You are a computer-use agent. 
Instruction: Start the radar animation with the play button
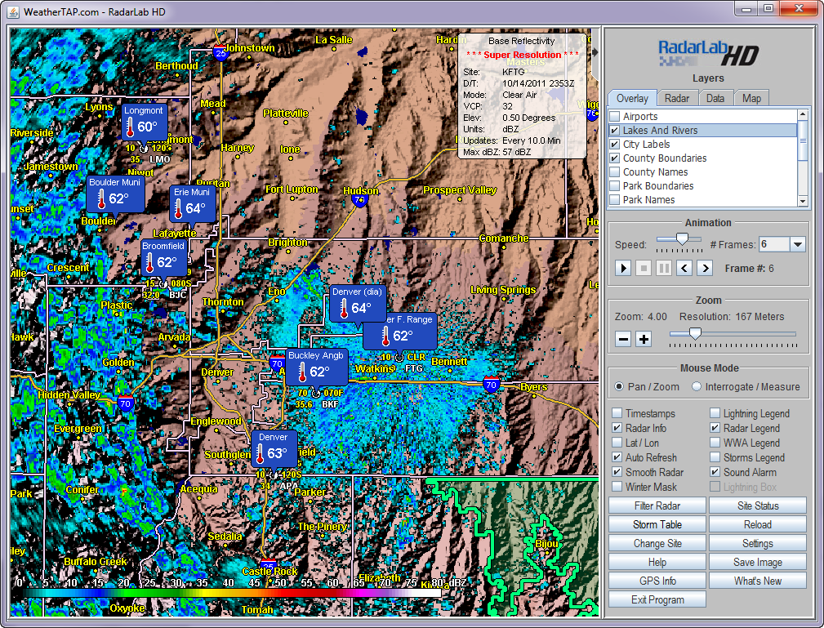point(623,269)
